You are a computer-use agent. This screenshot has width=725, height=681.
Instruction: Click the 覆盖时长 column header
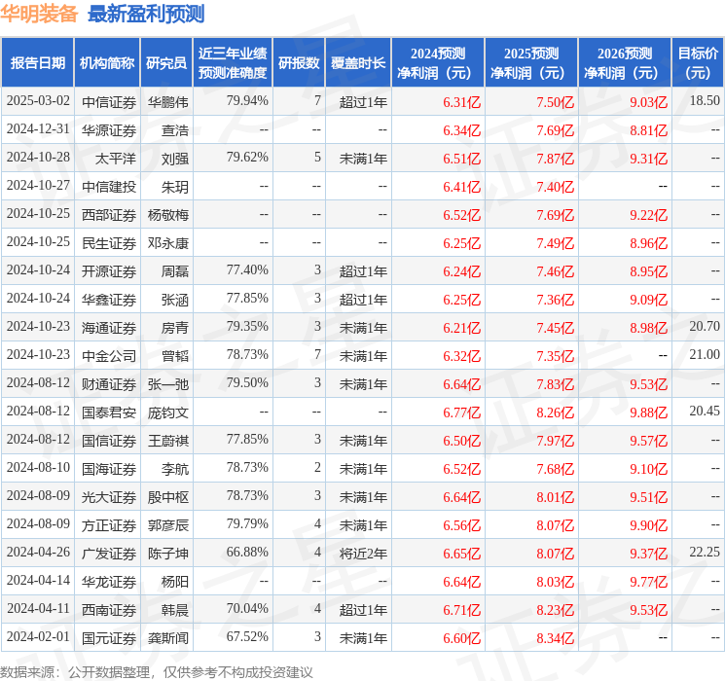[x=358, y=62]
